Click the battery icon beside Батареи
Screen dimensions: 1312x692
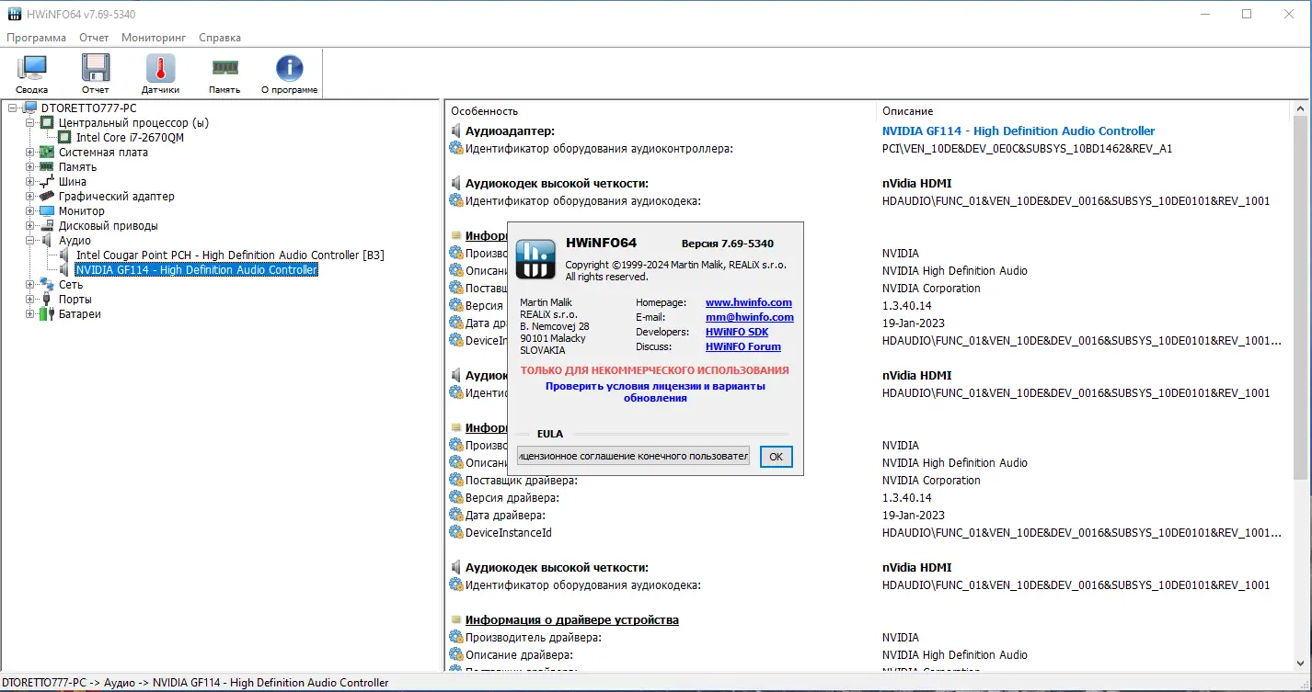click(x=47, y=314)
